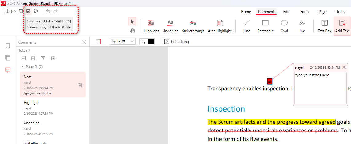Enable the arrow selection cursor

132,21
